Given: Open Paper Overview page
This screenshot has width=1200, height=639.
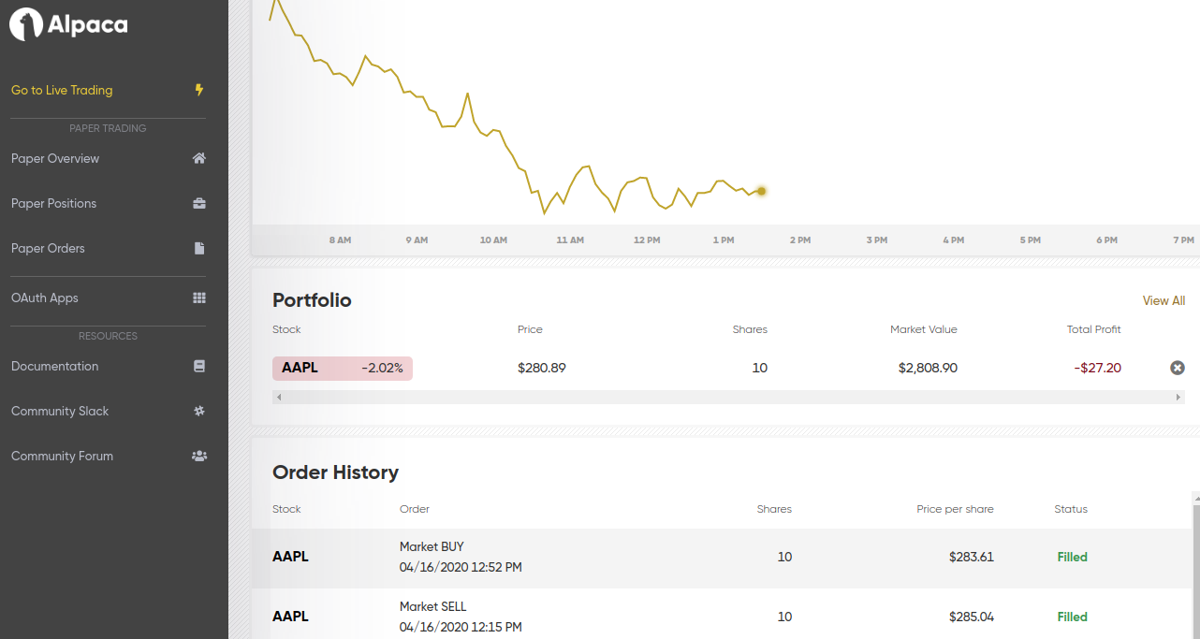Looking at the screenshot, I should click(55, 158).
